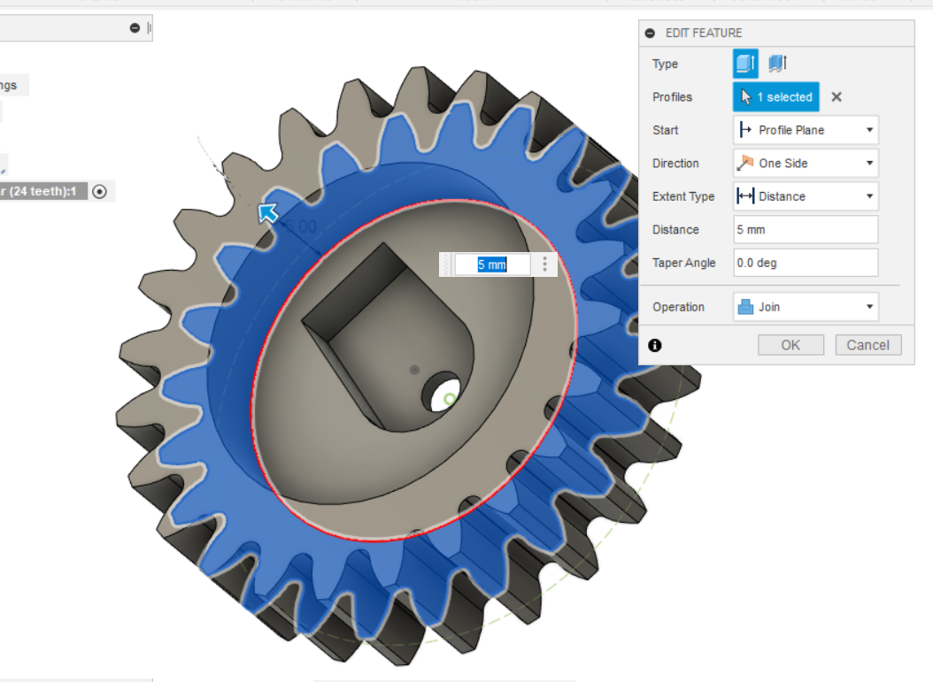Click the OK button
The height and width of the screenshot is (682, 933).
coord(790,345)
